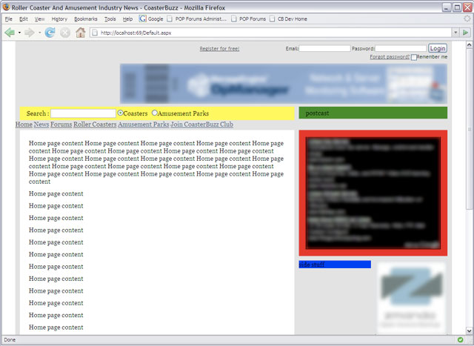The width and height of the screenshot is (474, 346).
Task: Click the green postcast bar
Action: [373, 113]
